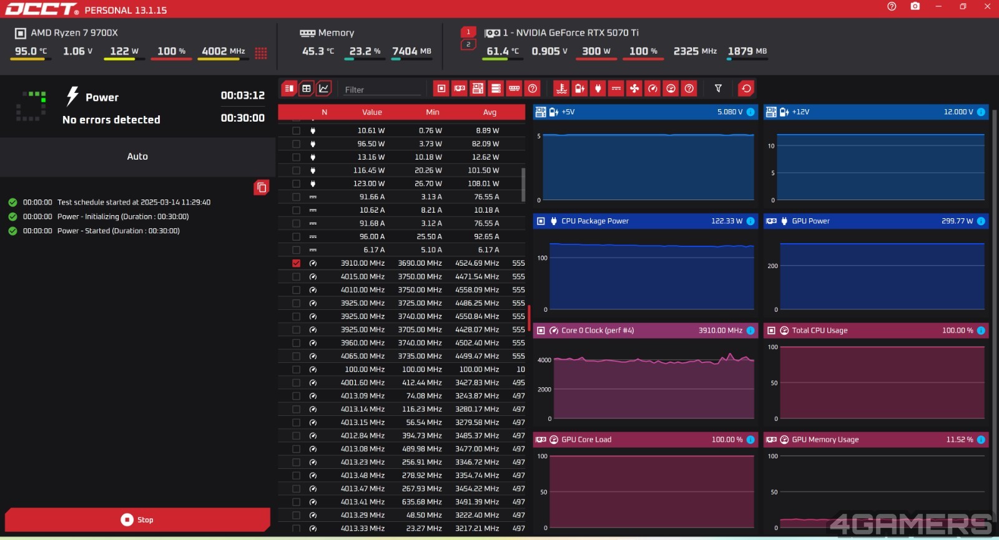
Task: Click the AMD Ryzen 7 9700X label
Action: 74,32
